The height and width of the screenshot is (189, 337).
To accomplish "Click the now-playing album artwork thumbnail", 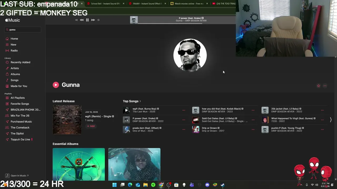I will pyautogui.click(x=134, y=20).
